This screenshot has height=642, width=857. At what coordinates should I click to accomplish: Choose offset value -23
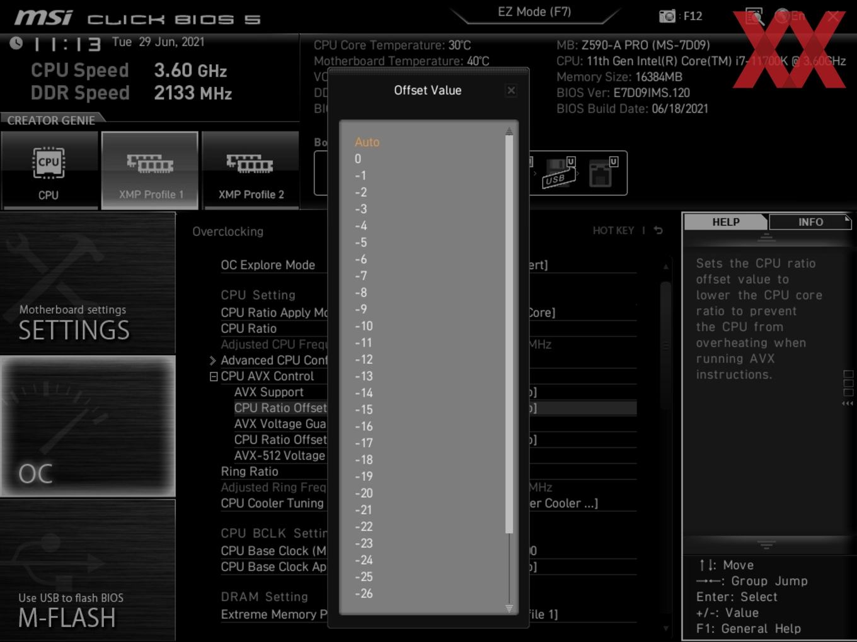(x=364, y=543)
